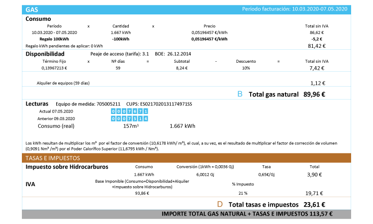Click the blue B marker icon
The height and width of the screenshot is (224, 373).
point(239,94)
